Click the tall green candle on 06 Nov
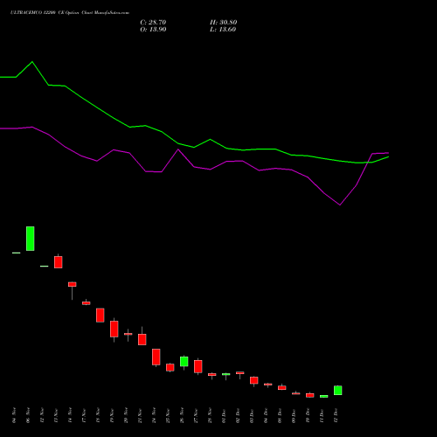The width and height of the screenshot is (437, 437). tap(31, 239)
